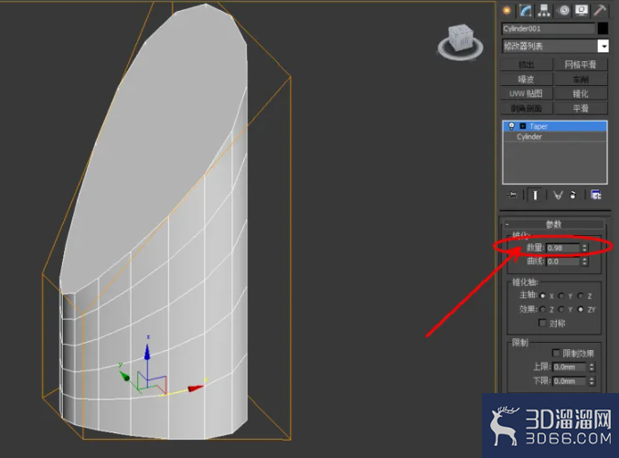Click the red X axis gizmo arrow
Viewport: 619px width, 458px height.
196,389
